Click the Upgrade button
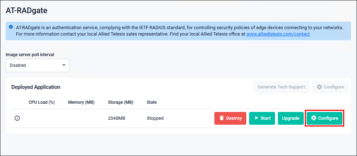Screen dimensions: 357x156 (x=290, y=118)
